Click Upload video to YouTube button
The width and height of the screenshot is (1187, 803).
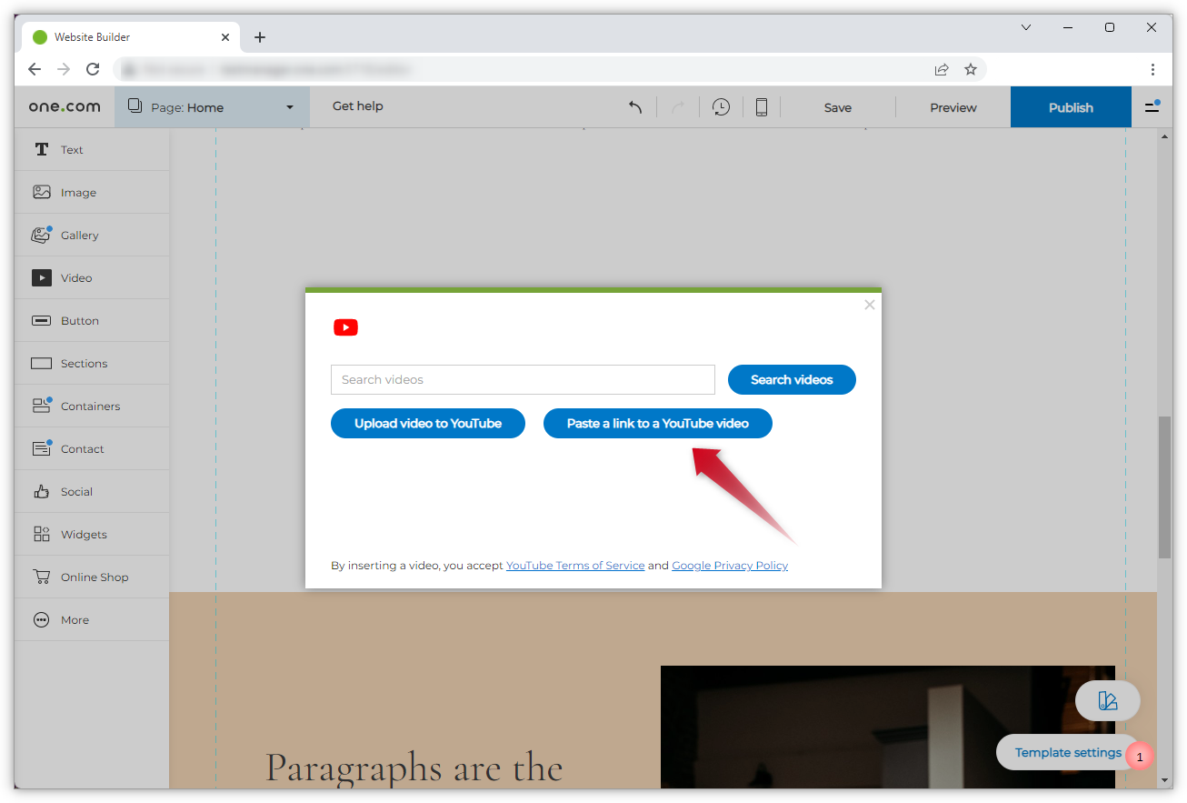(x=428, y=424)
